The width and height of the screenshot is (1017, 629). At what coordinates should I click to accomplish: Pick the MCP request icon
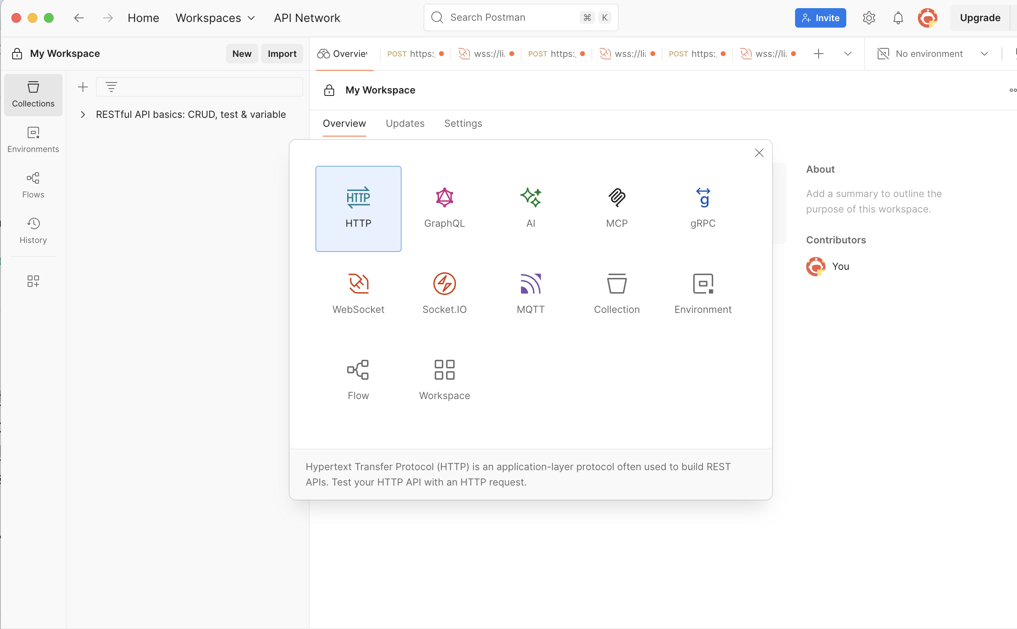[x=616, y=208]
